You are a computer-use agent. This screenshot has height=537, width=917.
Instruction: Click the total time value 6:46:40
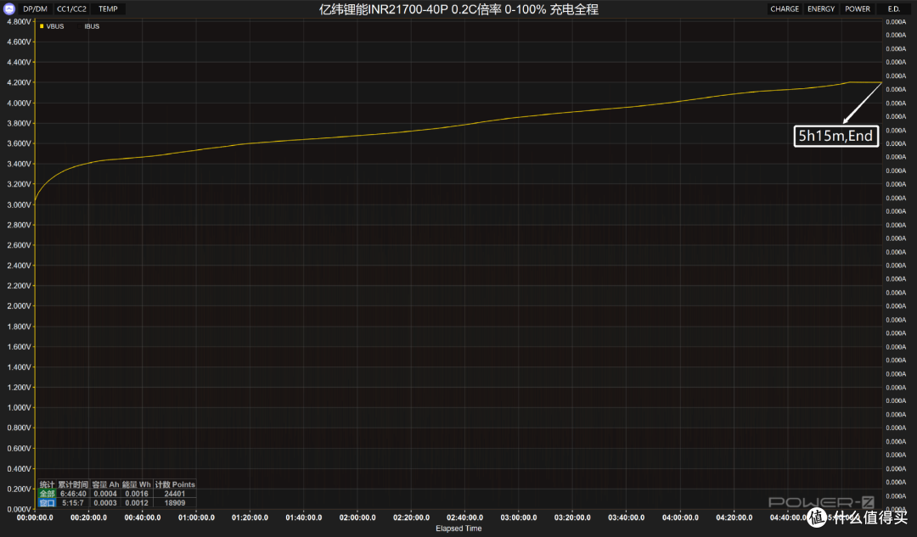pyautogui.click(x=73, y=494)
